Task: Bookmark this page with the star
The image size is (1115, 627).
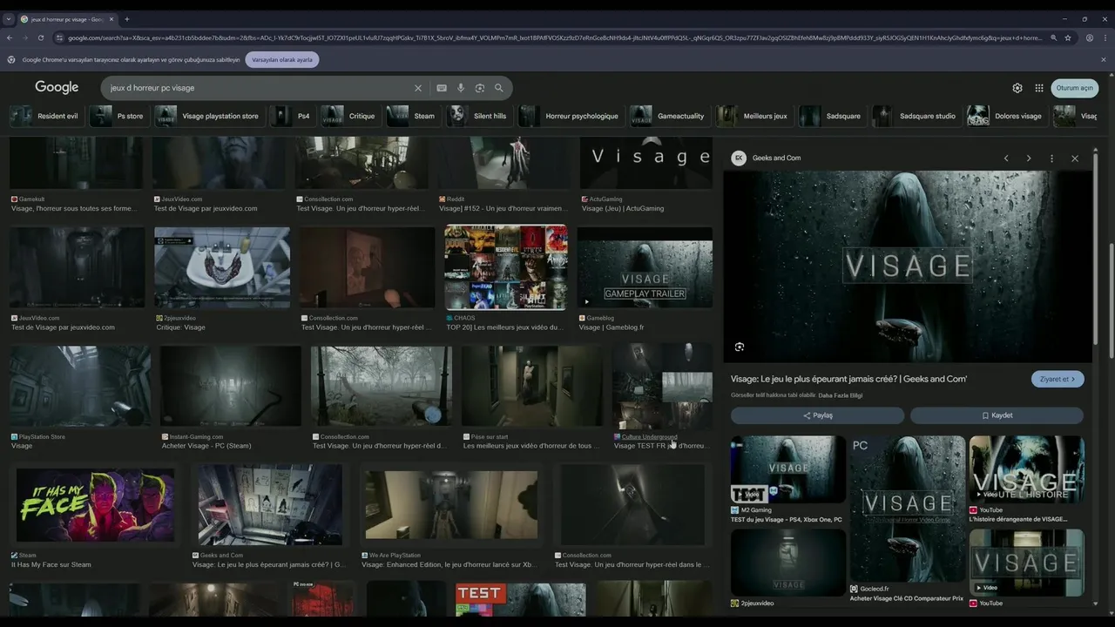Action: (1068, 37)
